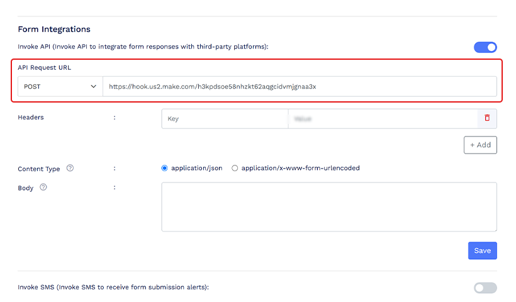Choose application/x-www-form-urlencoded content type
The width and height of the screenshot is (516, 302).
coord(235,169)
